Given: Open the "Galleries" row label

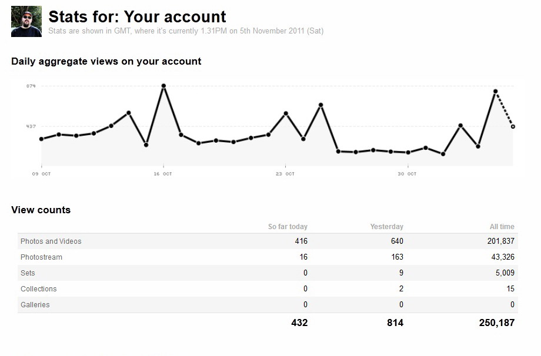Looking at the screenshot, I should (x=35, y=305).
